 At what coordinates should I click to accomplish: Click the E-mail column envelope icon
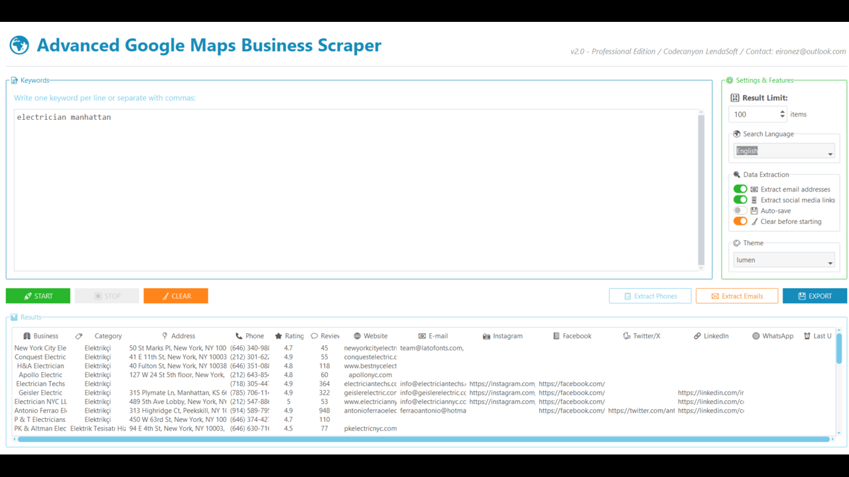click(423, 336)
